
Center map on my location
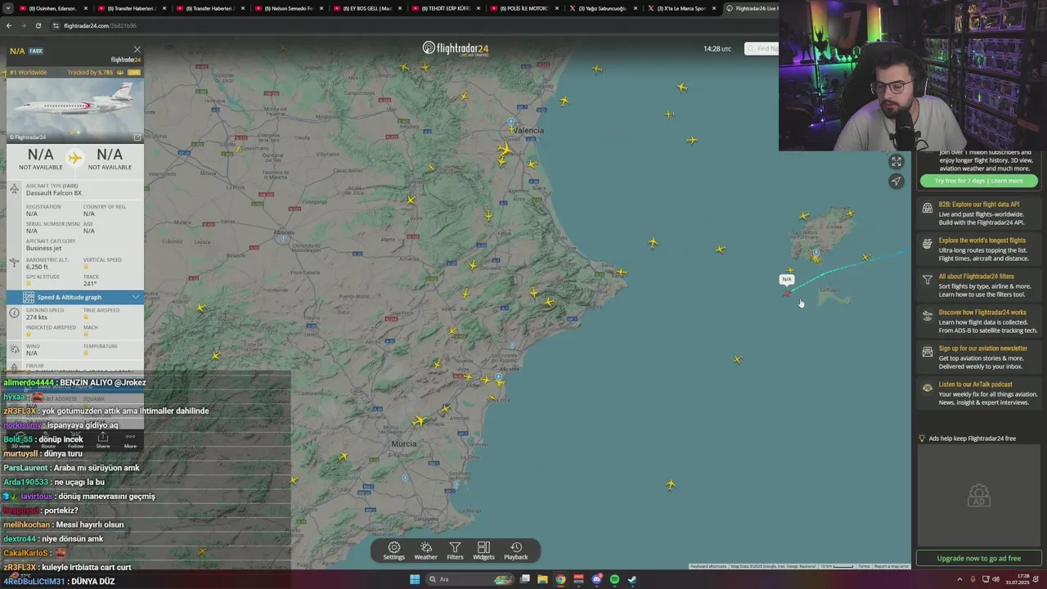pos(896,182)
